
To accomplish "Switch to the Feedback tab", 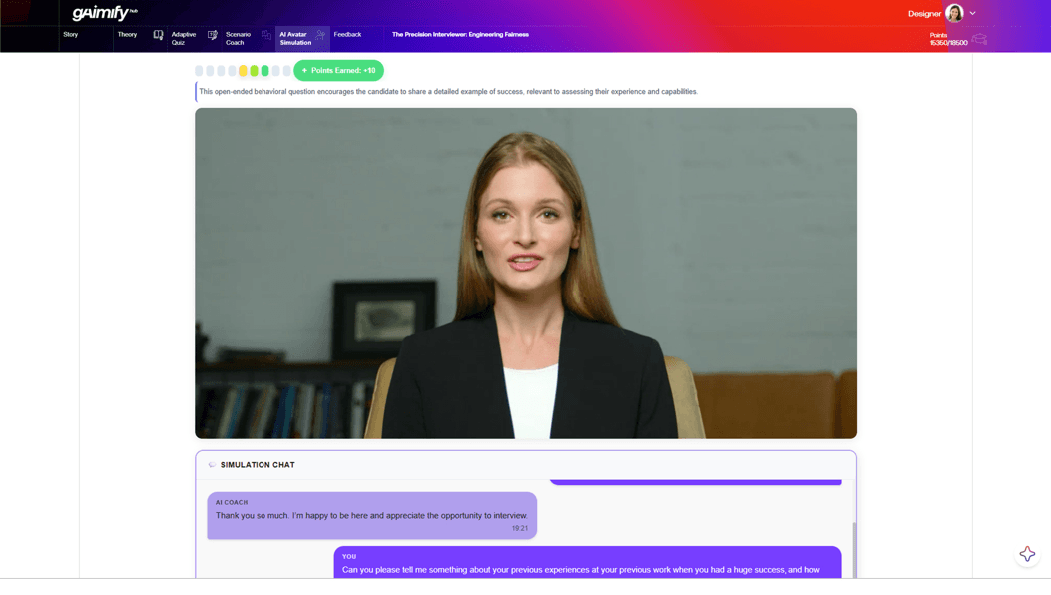I will 348,33.
